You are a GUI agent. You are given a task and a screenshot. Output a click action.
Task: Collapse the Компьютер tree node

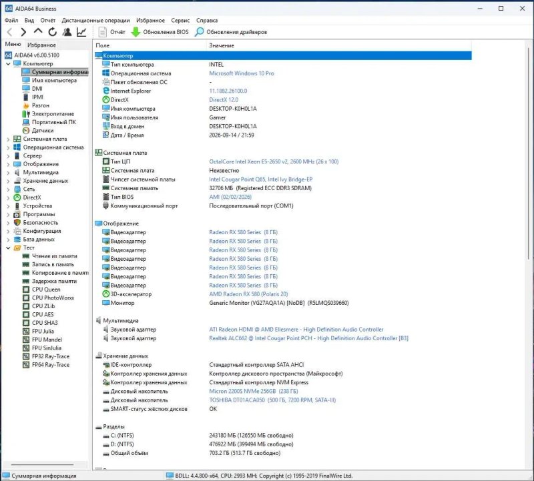(8, 63)
